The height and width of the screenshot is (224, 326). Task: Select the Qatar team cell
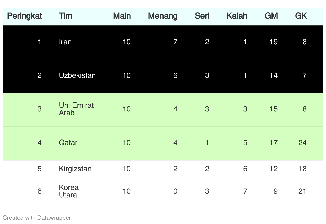68,143
